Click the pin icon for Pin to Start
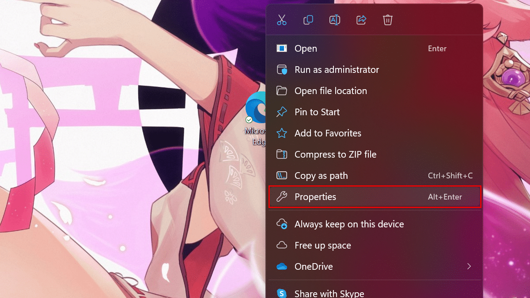 282,112
